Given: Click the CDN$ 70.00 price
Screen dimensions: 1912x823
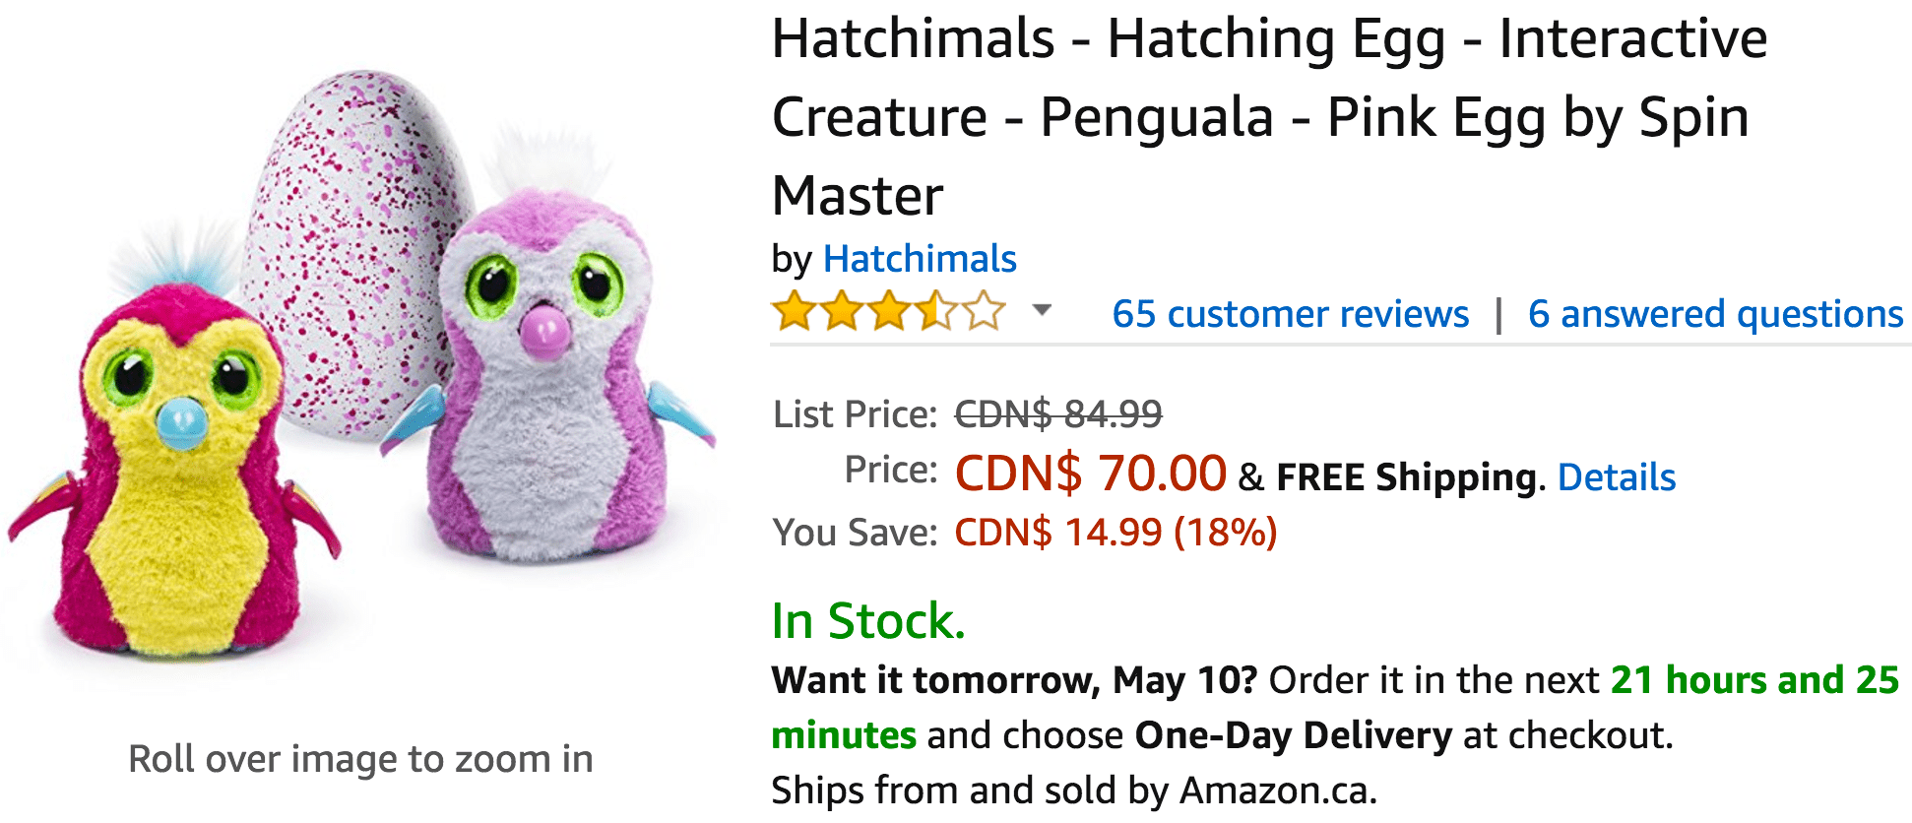Looking at the screenshot, I should pos(1090,474).
